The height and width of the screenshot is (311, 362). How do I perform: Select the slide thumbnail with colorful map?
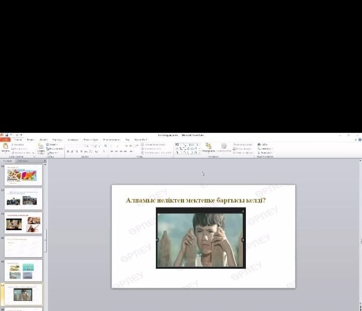click(x=24, y=176)
